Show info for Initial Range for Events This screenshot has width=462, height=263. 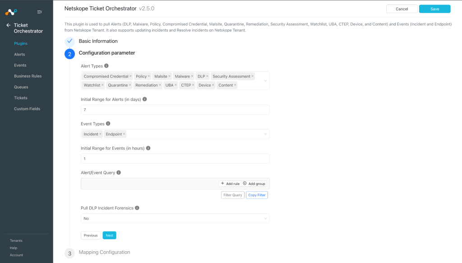tap(148, 148)
